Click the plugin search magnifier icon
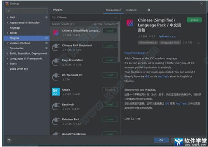Viewport: 208px width, 147px height. (54, 17)
